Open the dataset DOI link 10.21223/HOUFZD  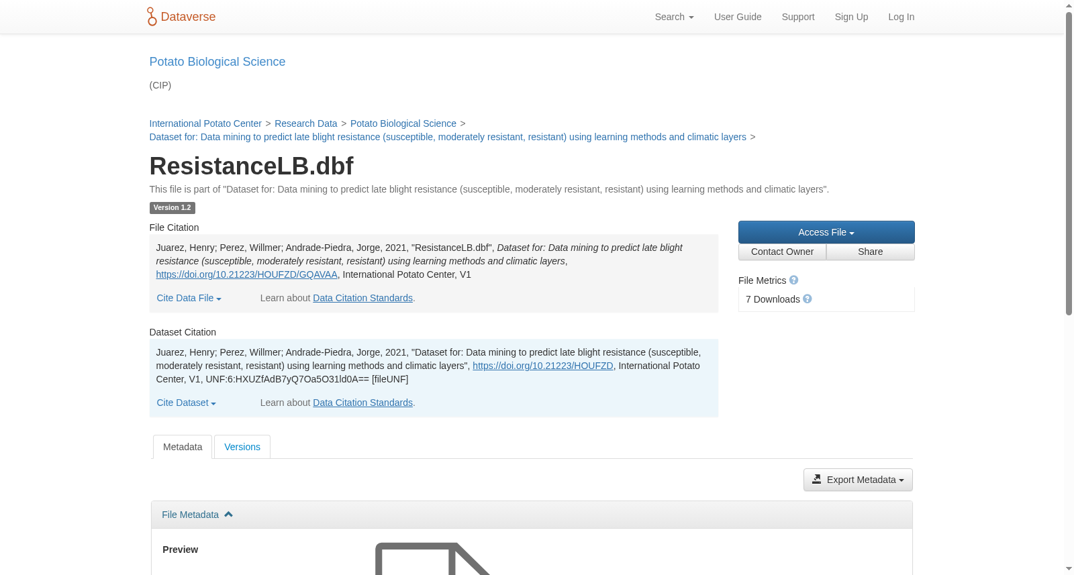(x=543, y=366)
